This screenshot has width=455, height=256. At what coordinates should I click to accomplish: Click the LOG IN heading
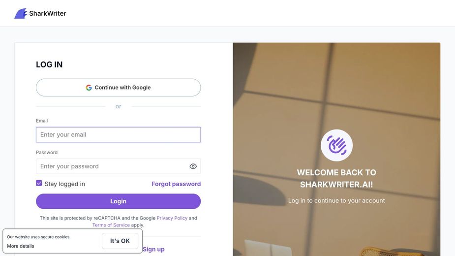tap(49, 64)
